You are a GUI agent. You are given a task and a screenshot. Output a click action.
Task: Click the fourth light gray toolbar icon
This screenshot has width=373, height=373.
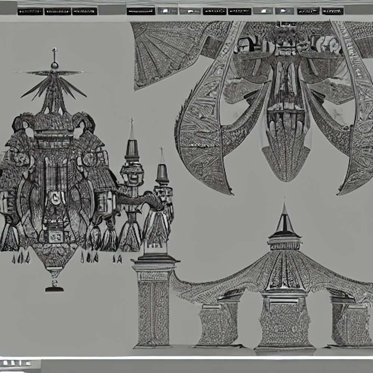pos(284,11)
